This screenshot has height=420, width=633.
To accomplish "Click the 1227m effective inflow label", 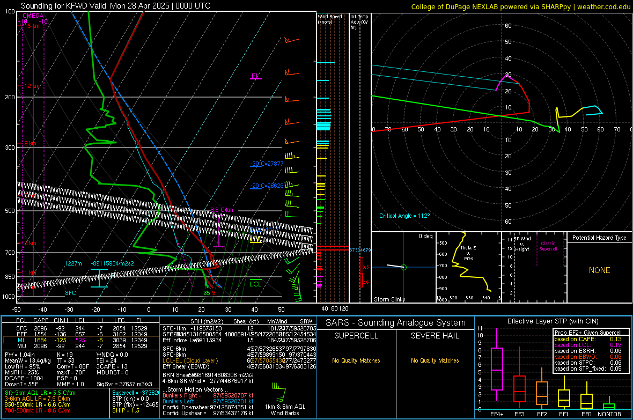I will tap(73, 263).
